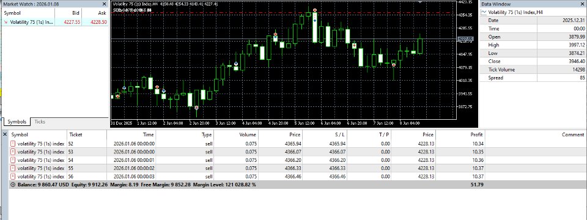Click the profit cell of ticket 55
Viewport: 587px width, 220px height.
pos(461,169)
